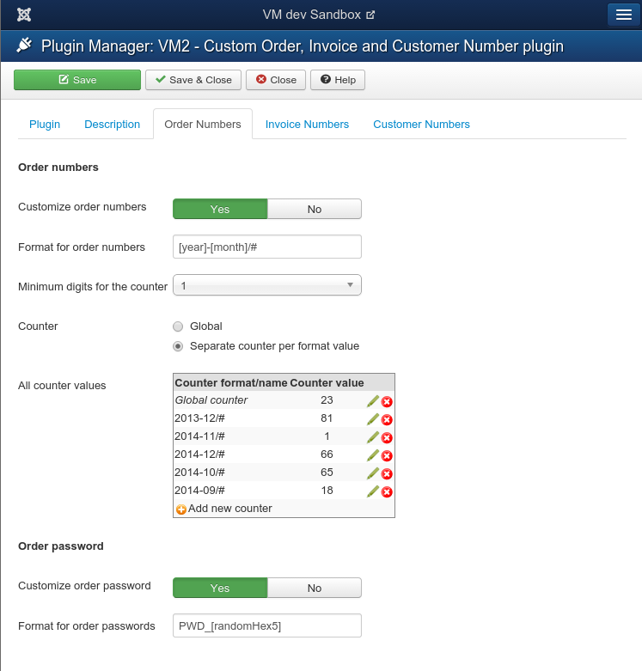Click the green Save button
The image size is (642, 671).
[77, 80]
